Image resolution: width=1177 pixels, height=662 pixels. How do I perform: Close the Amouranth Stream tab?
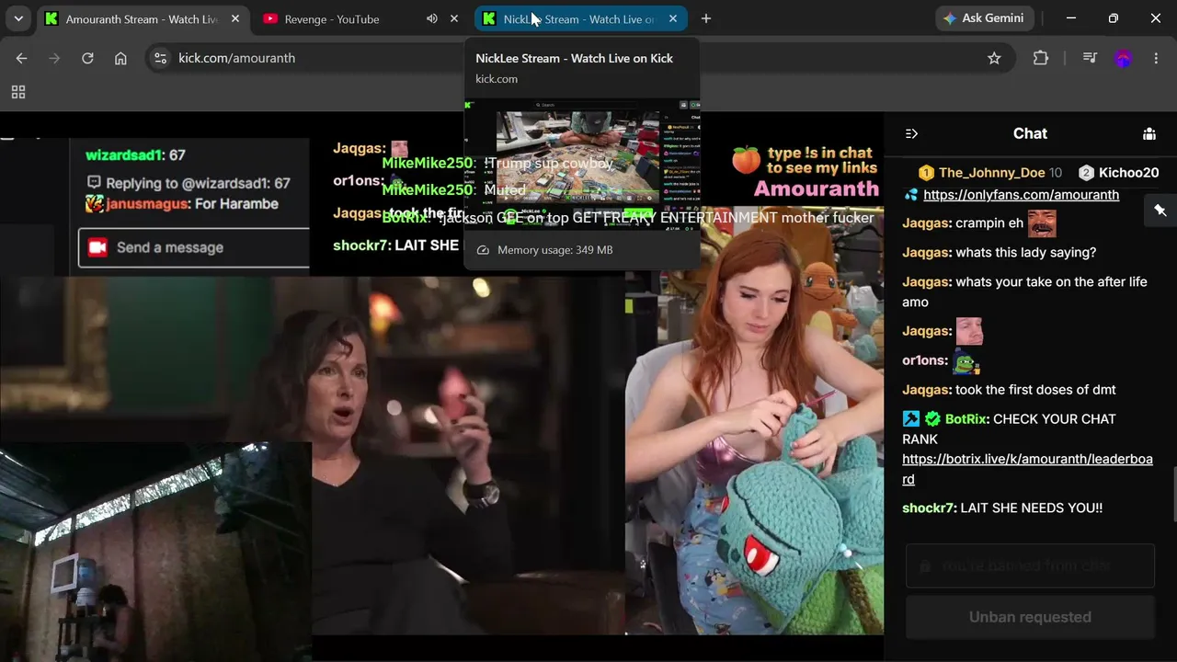pos(235,18)
